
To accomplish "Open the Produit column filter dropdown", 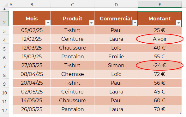I will (x=91, y=23).
